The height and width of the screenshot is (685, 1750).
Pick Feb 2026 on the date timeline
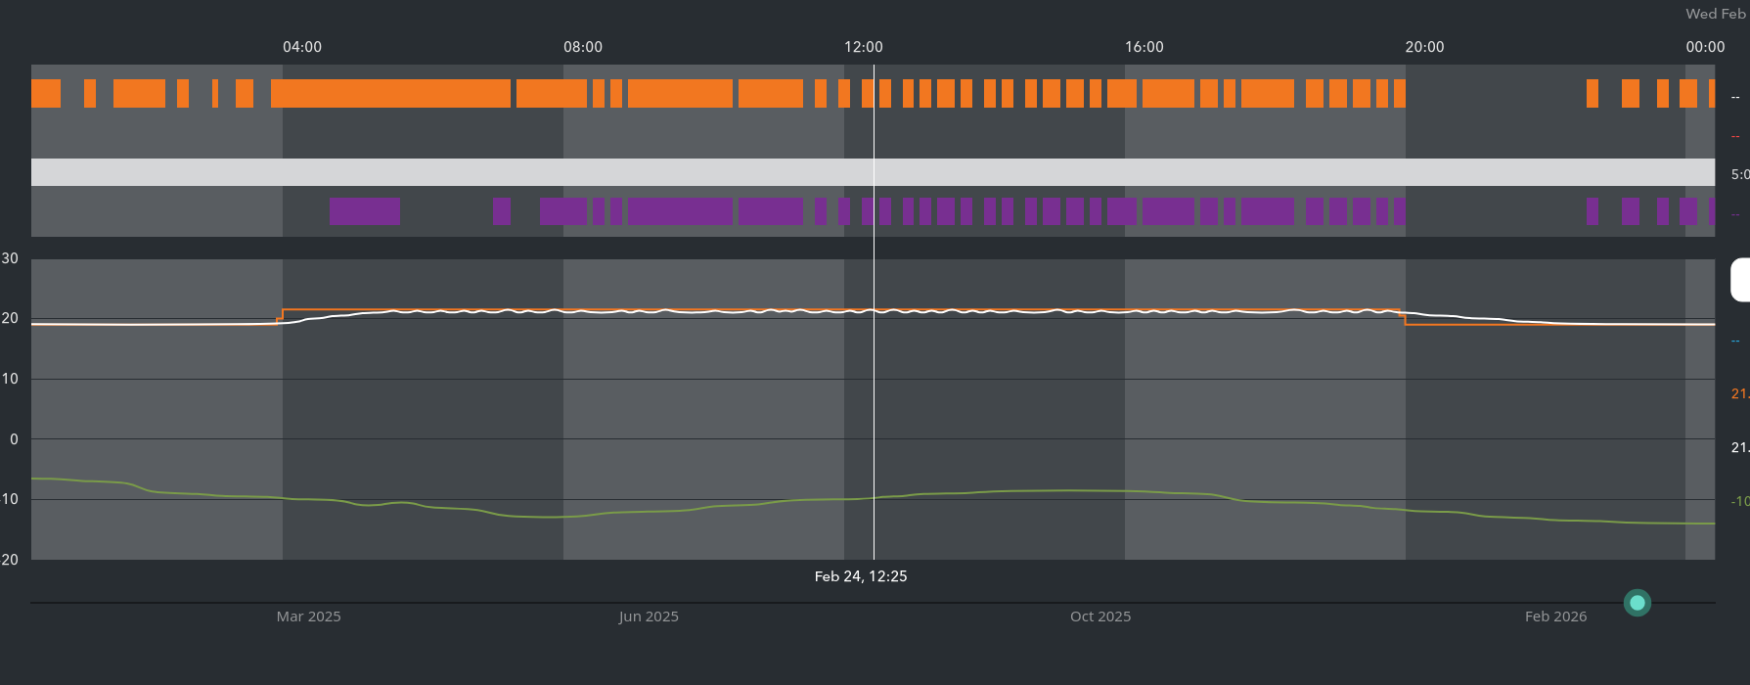point(1554,616)
